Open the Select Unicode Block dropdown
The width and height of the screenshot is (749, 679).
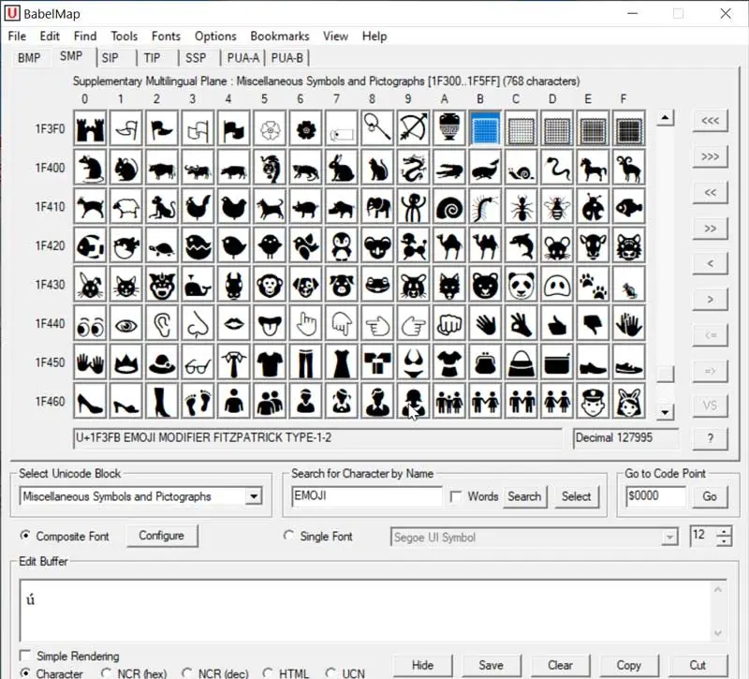(x=253, y=496)
